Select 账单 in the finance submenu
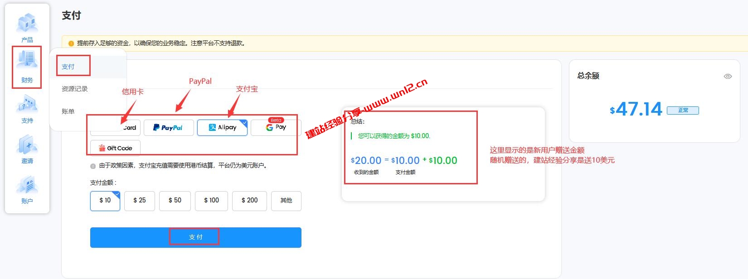748x279 pixels. (x=68, y=111)
